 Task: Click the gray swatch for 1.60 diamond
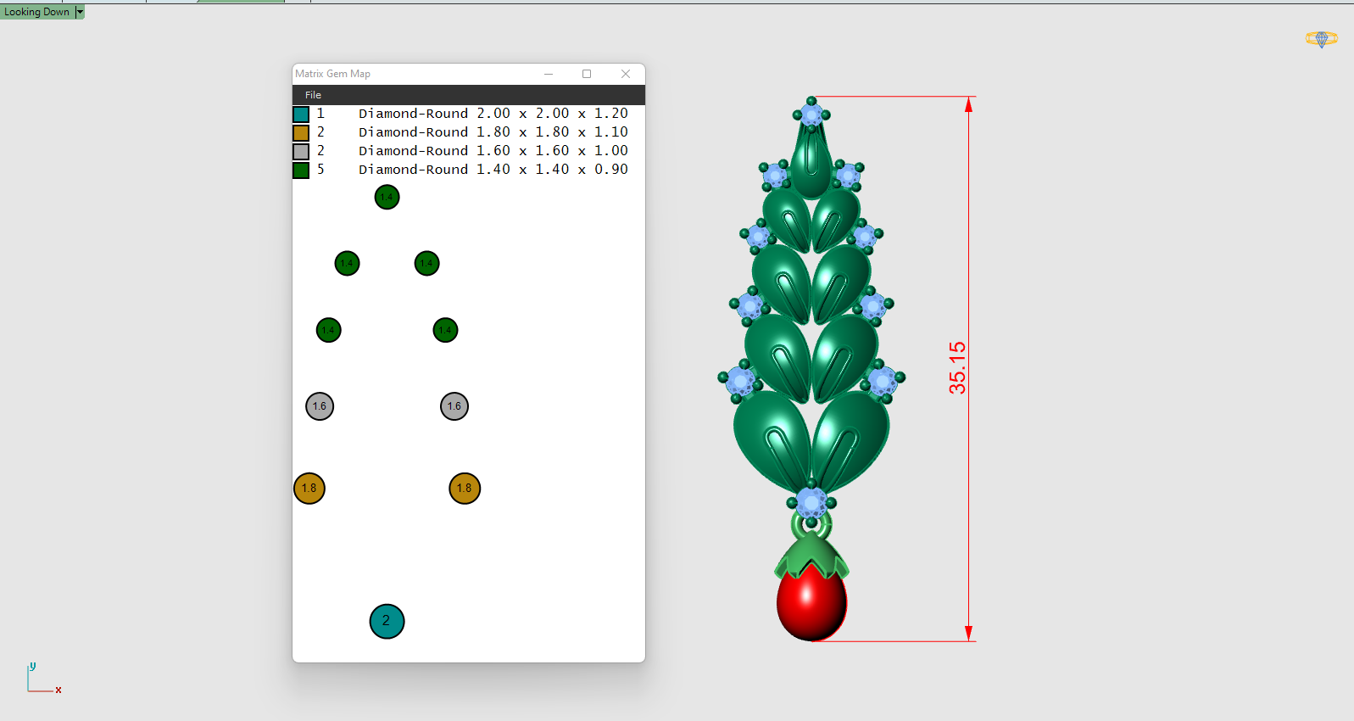(x=301, y=152)
